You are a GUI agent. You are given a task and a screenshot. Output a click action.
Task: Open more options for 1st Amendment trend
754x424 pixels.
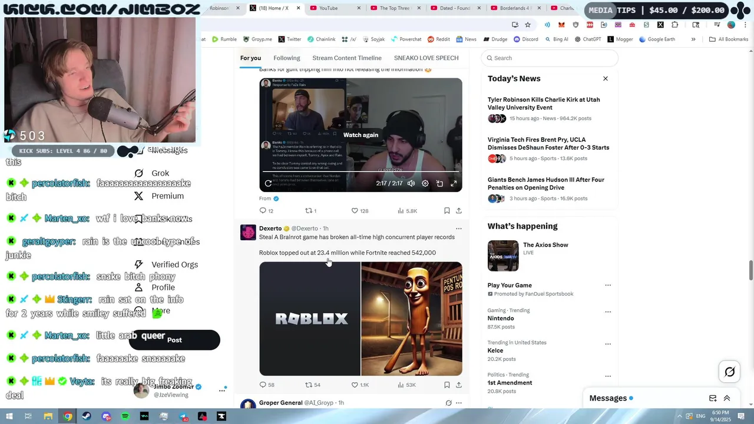pyautogui.click(x=608, y=376)
